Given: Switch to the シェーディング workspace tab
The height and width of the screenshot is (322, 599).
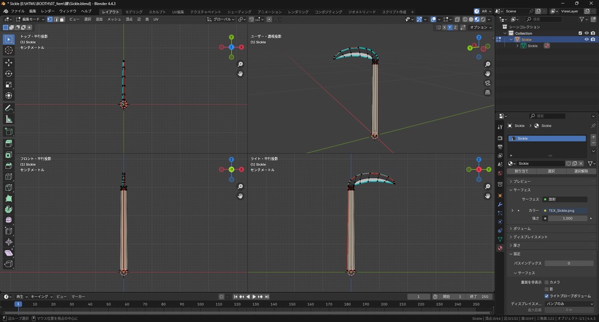Looking at the screenshot, I should pos(239,12).
